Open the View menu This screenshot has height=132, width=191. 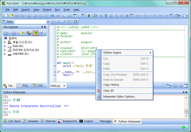click(x=36, y=10)
